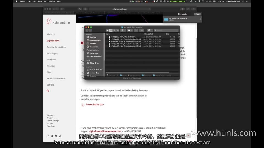264x148 pixels.
Task: Switch Finder to gallery view
Action: tap(117, 30)
